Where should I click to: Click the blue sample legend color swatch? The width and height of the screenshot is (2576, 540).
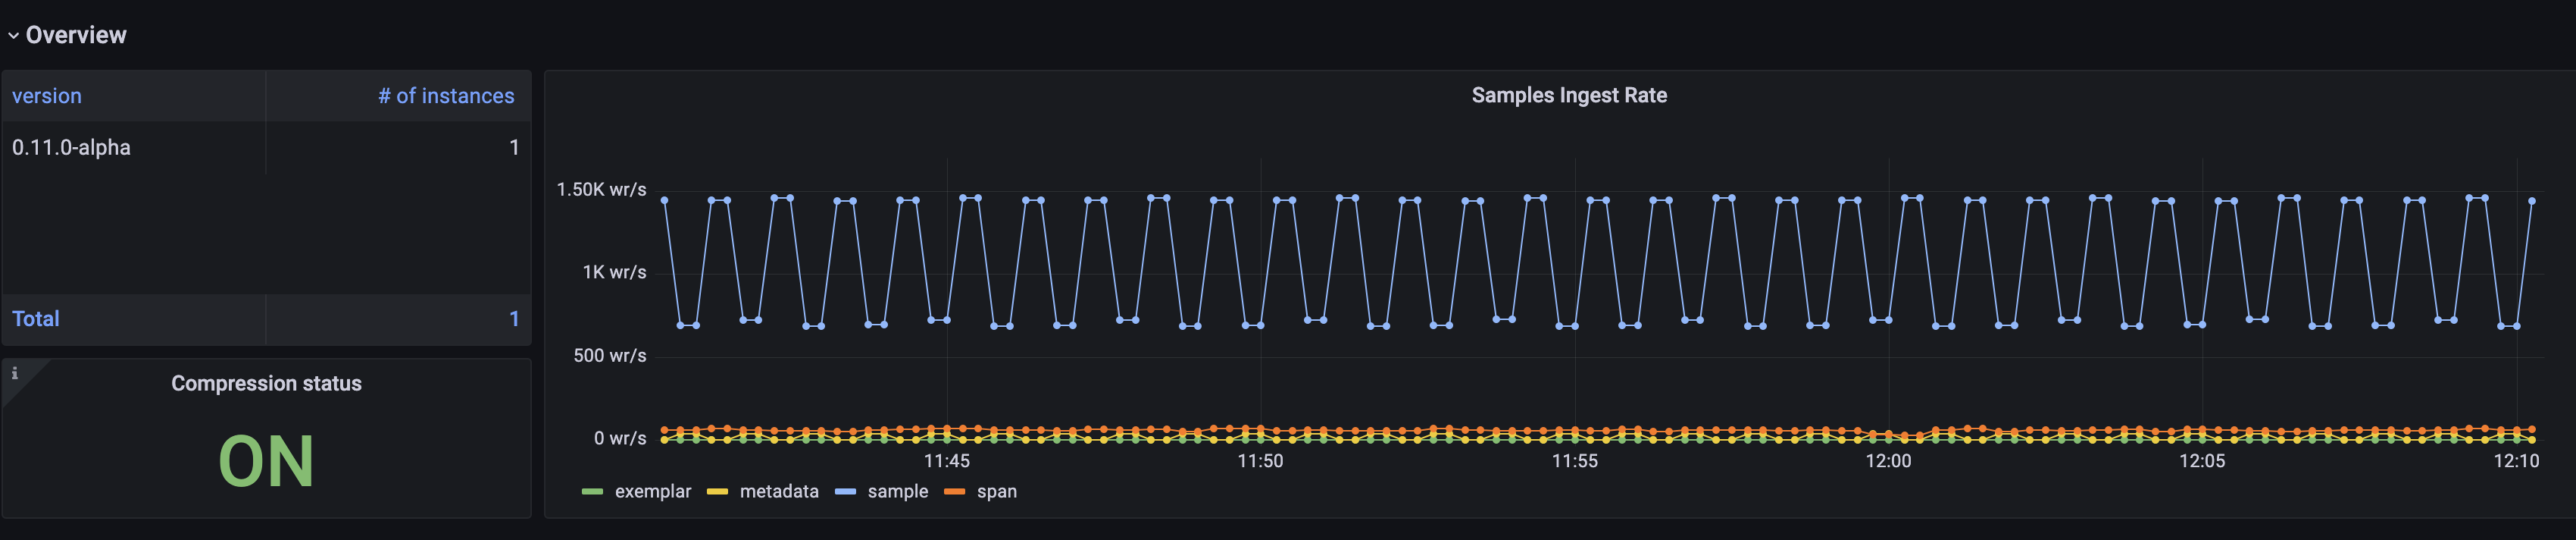coord(845,492)
